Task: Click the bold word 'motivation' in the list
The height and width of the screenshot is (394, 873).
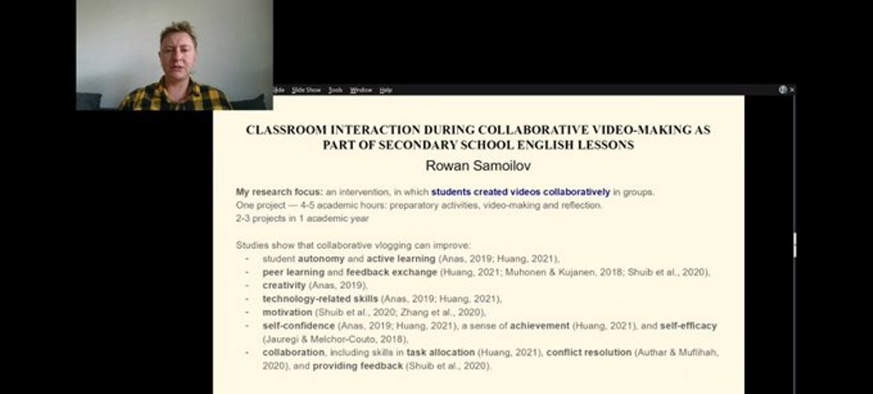Action: pos(287,312)
